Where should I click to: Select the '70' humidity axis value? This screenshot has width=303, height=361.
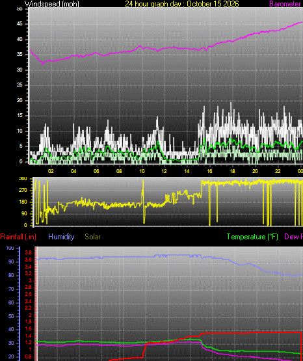11,289
